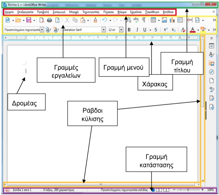Toggle Underline formatting

coord(145,30)
